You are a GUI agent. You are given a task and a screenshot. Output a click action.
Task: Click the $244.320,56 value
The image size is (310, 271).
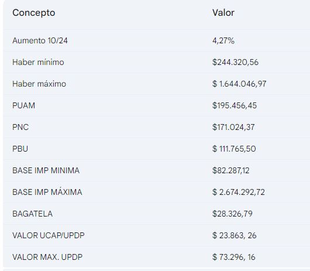click(x=235, y=62)
